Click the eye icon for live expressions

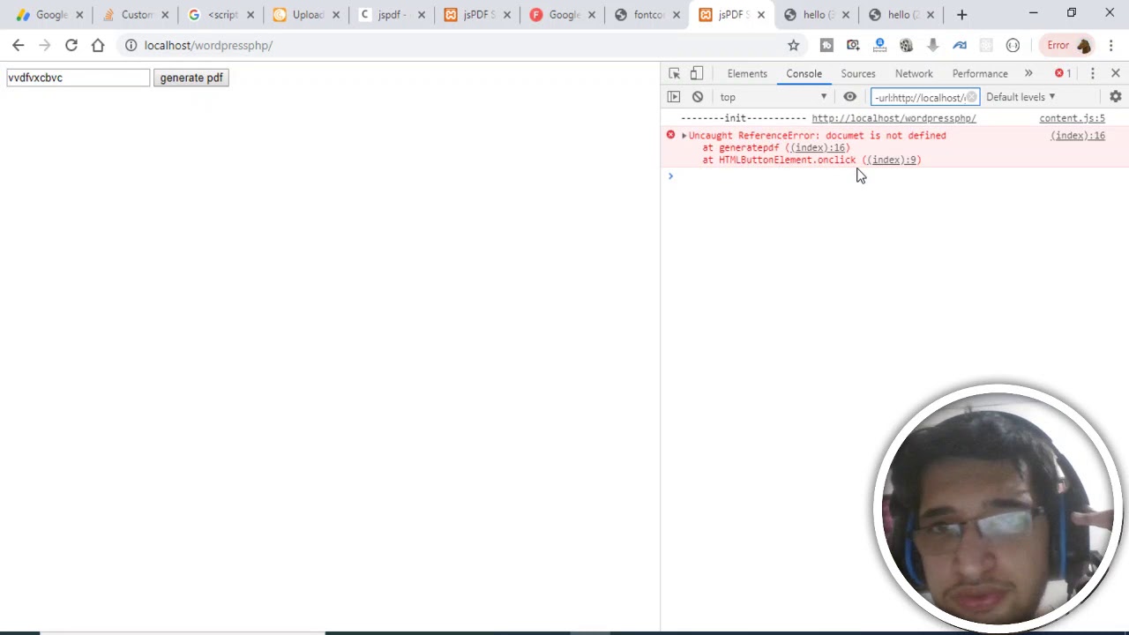[x=849, y=97]
